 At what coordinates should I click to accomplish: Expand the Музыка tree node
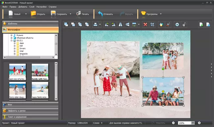point(12,35)
